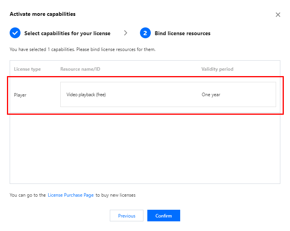The image size is (290, 231).
Task: Close the Activate more capabilities dialog
Action: pyautogui.click(x=278, y=15)
